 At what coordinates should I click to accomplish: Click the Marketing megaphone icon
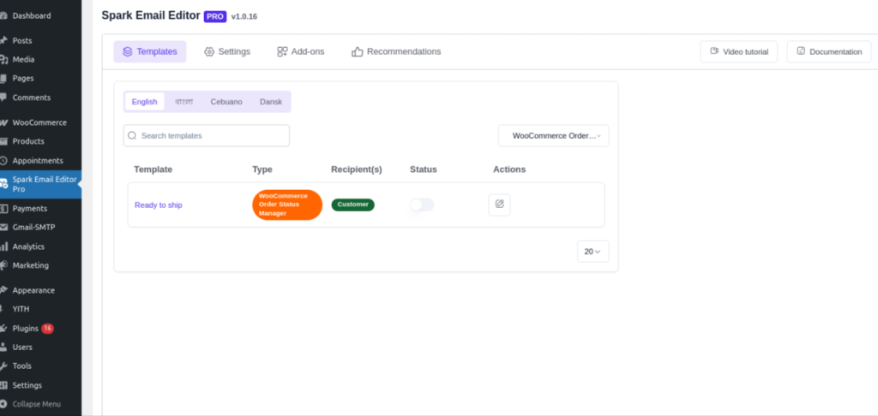(3, 265)
